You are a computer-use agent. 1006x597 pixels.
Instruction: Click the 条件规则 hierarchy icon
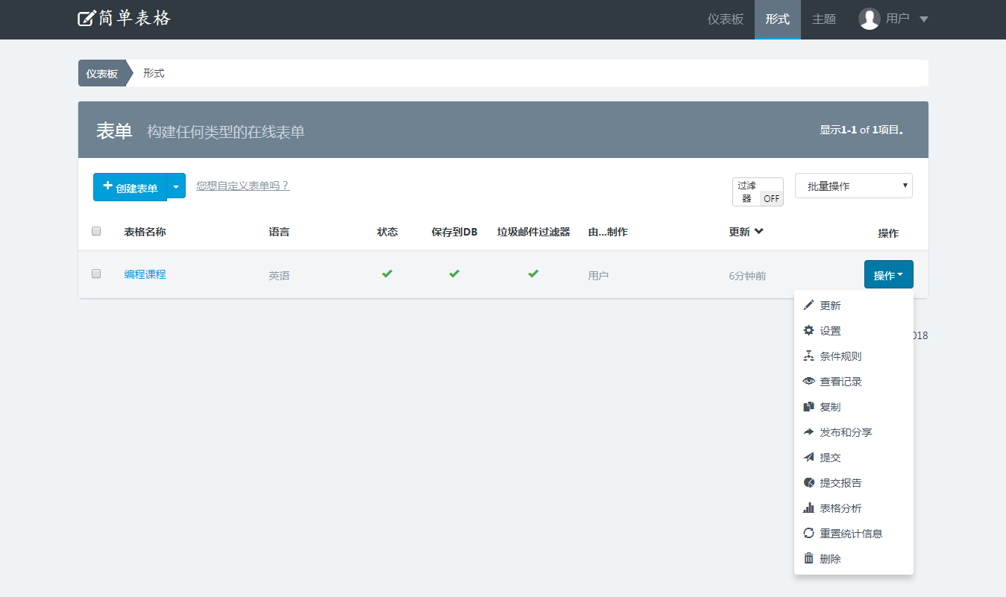tap(808, 356)
